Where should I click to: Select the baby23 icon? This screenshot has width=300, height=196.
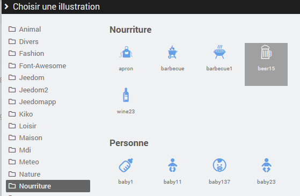point(266,165)
